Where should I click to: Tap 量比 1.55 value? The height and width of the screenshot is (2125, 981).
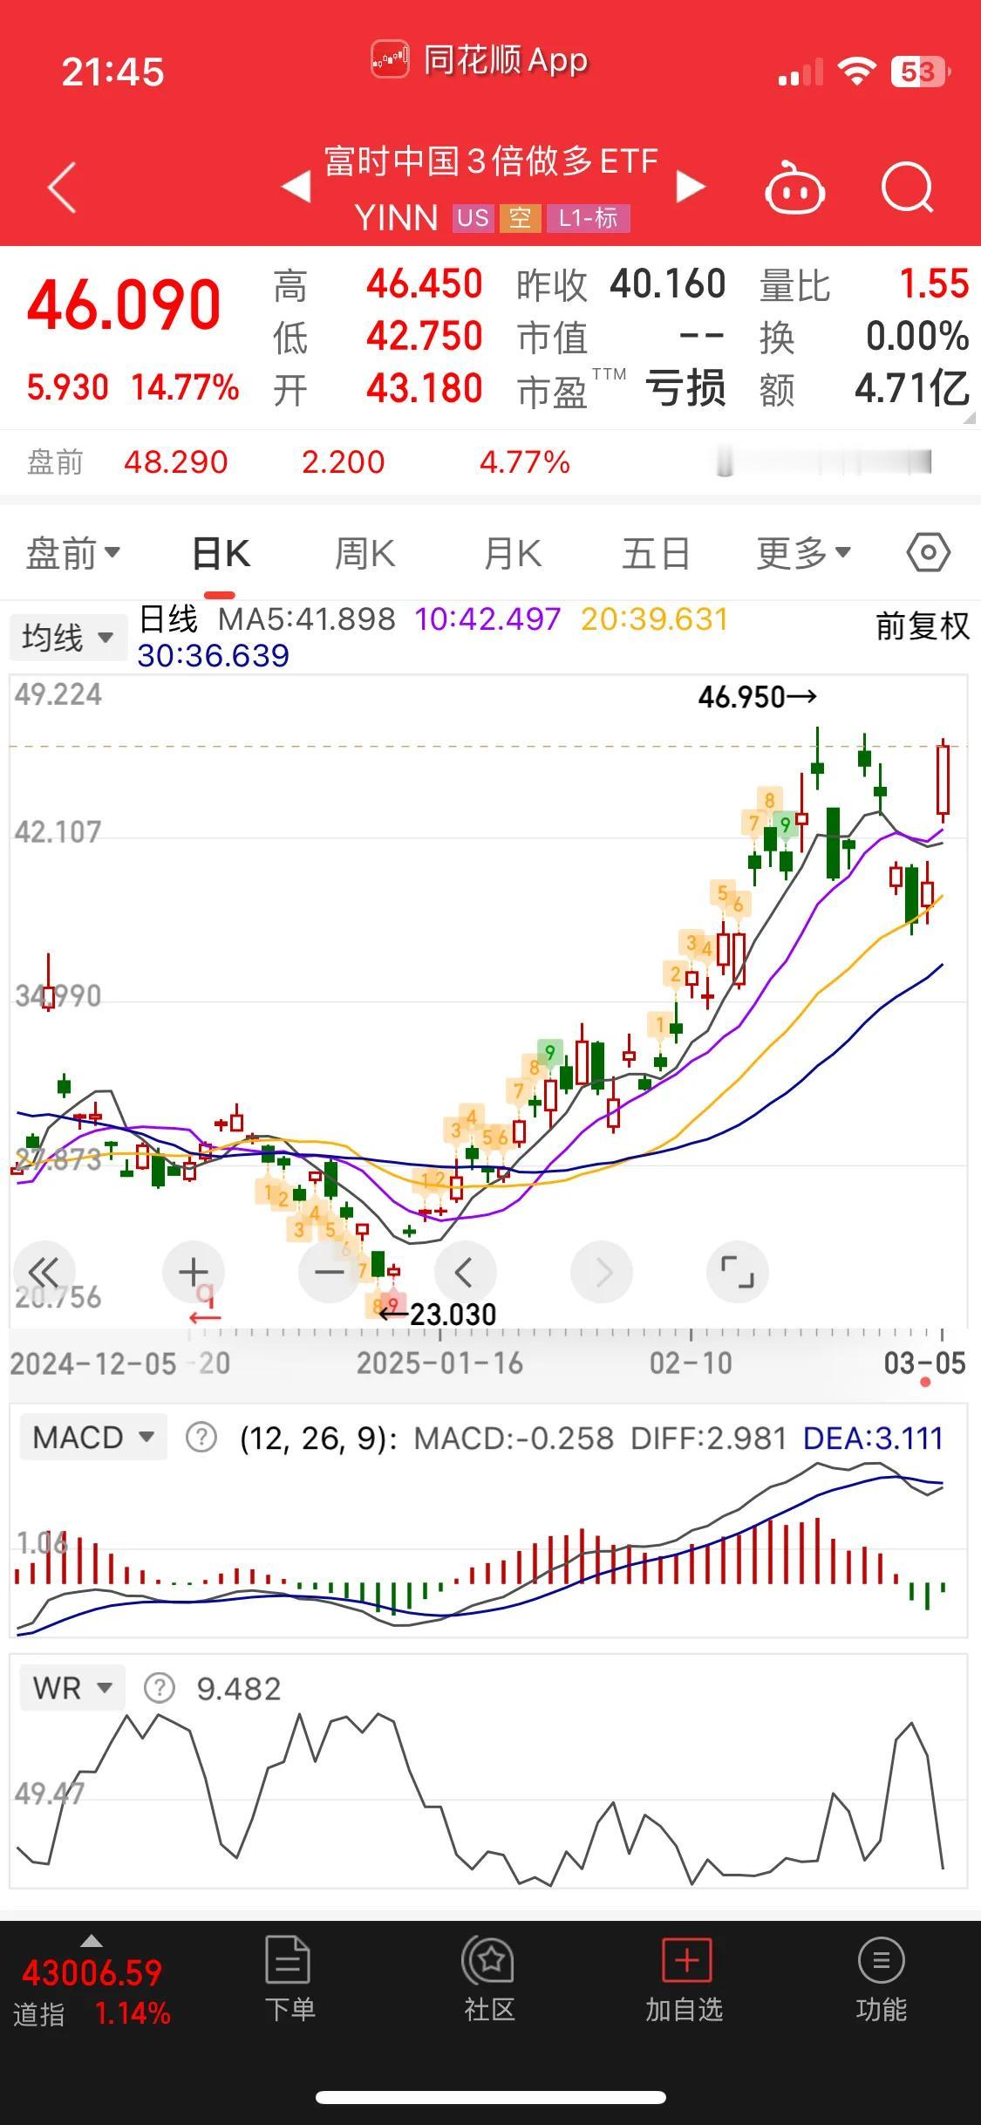click(934, 284)
